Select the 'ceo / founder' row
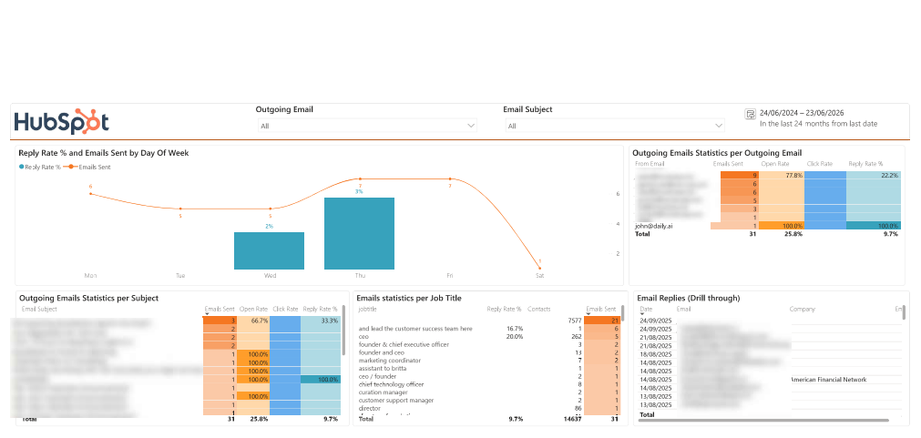This screenshot has height=438, width=921. [488, 376]
